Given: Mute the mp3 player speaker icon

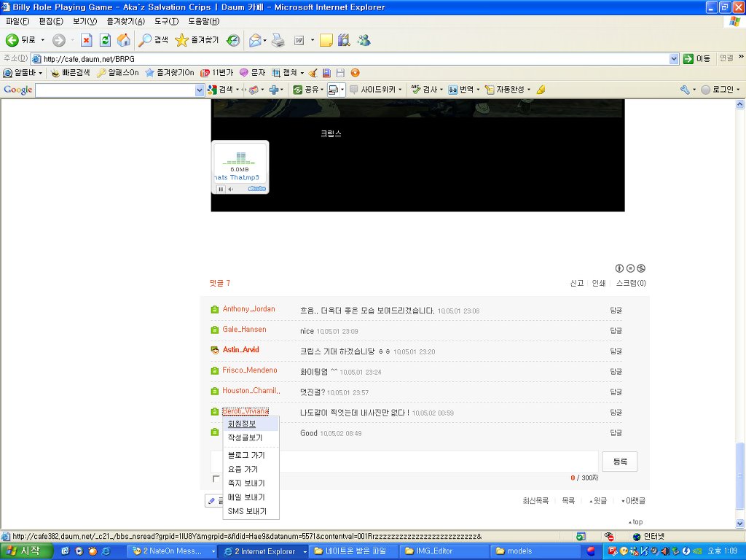Looking at the screenshot, I should [231, 189].
